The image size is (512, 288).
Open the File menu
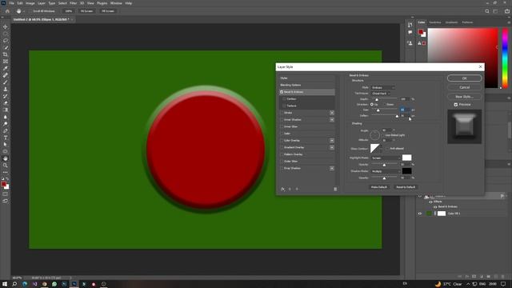tap(11, 3)
